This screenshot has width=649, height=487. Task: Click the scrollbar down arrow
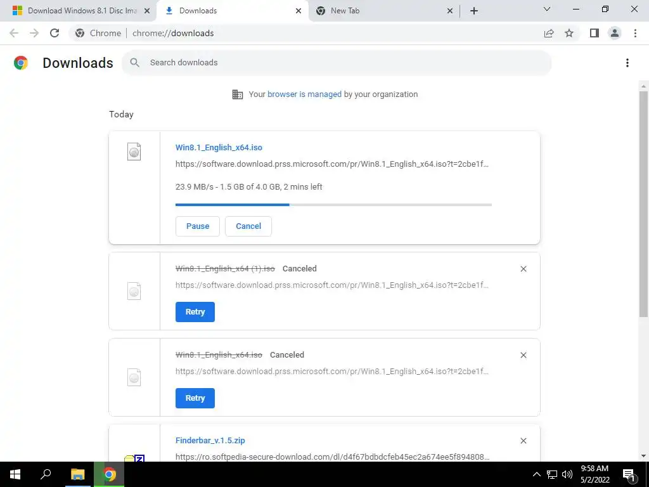[643, 456]
